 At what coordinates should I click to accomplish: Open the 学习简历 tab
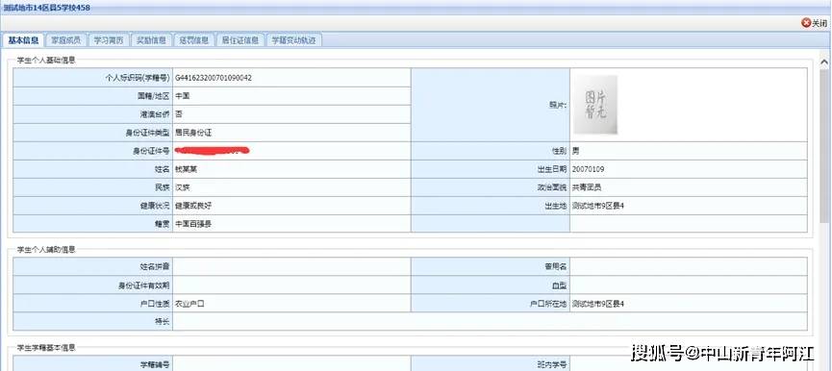tap(109, 40)
